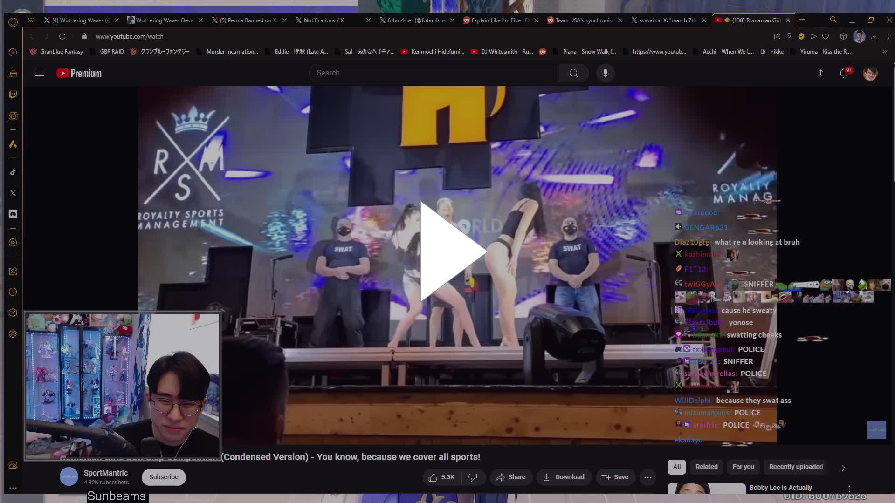Toggle dislike on the video
The image size is (895, 503).
(474, 477)
